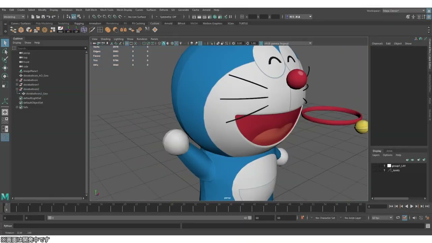Click the orange polygon cube shelf icon
Image resolution: width=432 pixels, height=243 pixels.
click(21, 30)
